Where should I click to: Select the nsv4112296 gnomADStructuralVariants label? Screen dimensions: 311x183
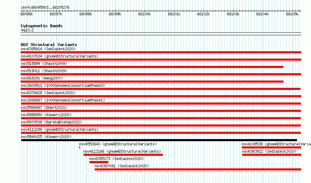tap(60, 129)
